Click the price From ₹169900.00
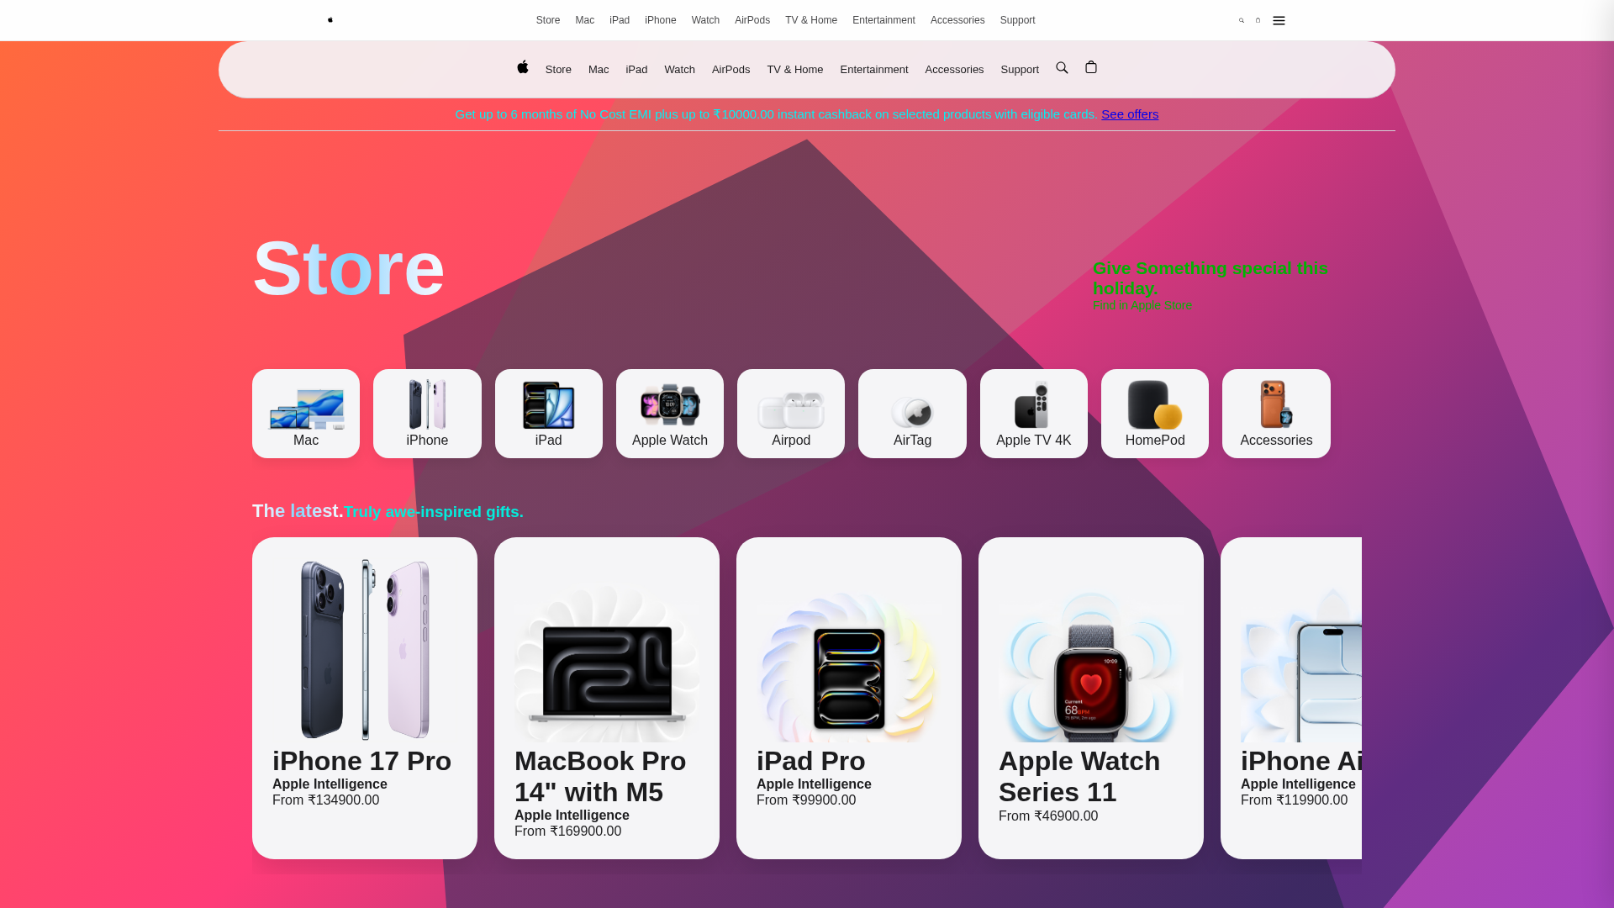 567,831
